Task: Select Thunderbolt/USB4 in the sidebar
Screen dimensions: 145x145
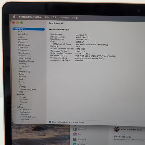Action: [x=28, y=90]
